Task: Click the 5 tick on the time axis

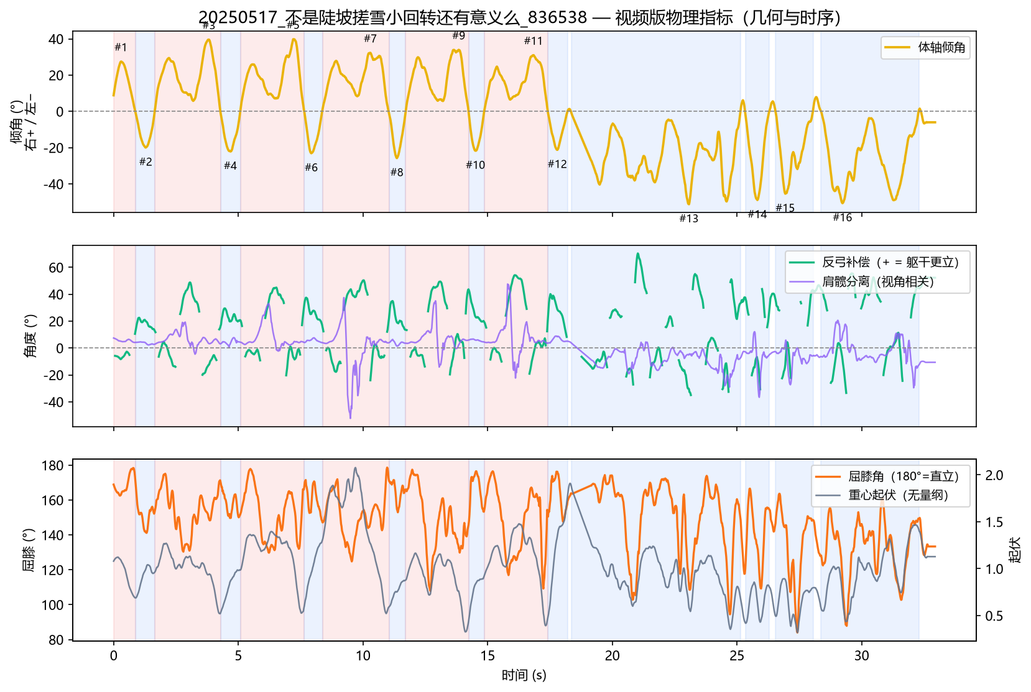Action: [x=238, y=655]
